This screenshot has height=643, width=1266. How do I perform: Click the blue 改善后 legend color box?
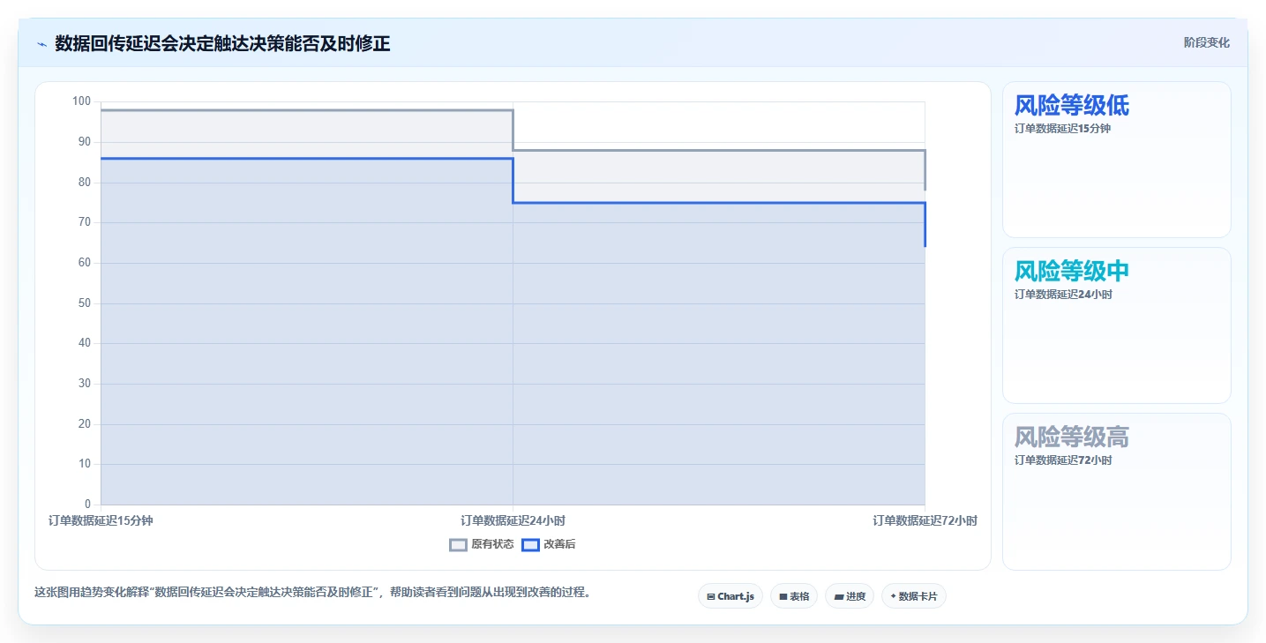click(530, 544)
